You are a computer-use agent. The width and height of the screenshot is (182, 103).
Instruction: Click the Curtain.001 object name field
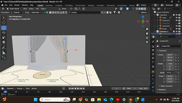(171, 46)
